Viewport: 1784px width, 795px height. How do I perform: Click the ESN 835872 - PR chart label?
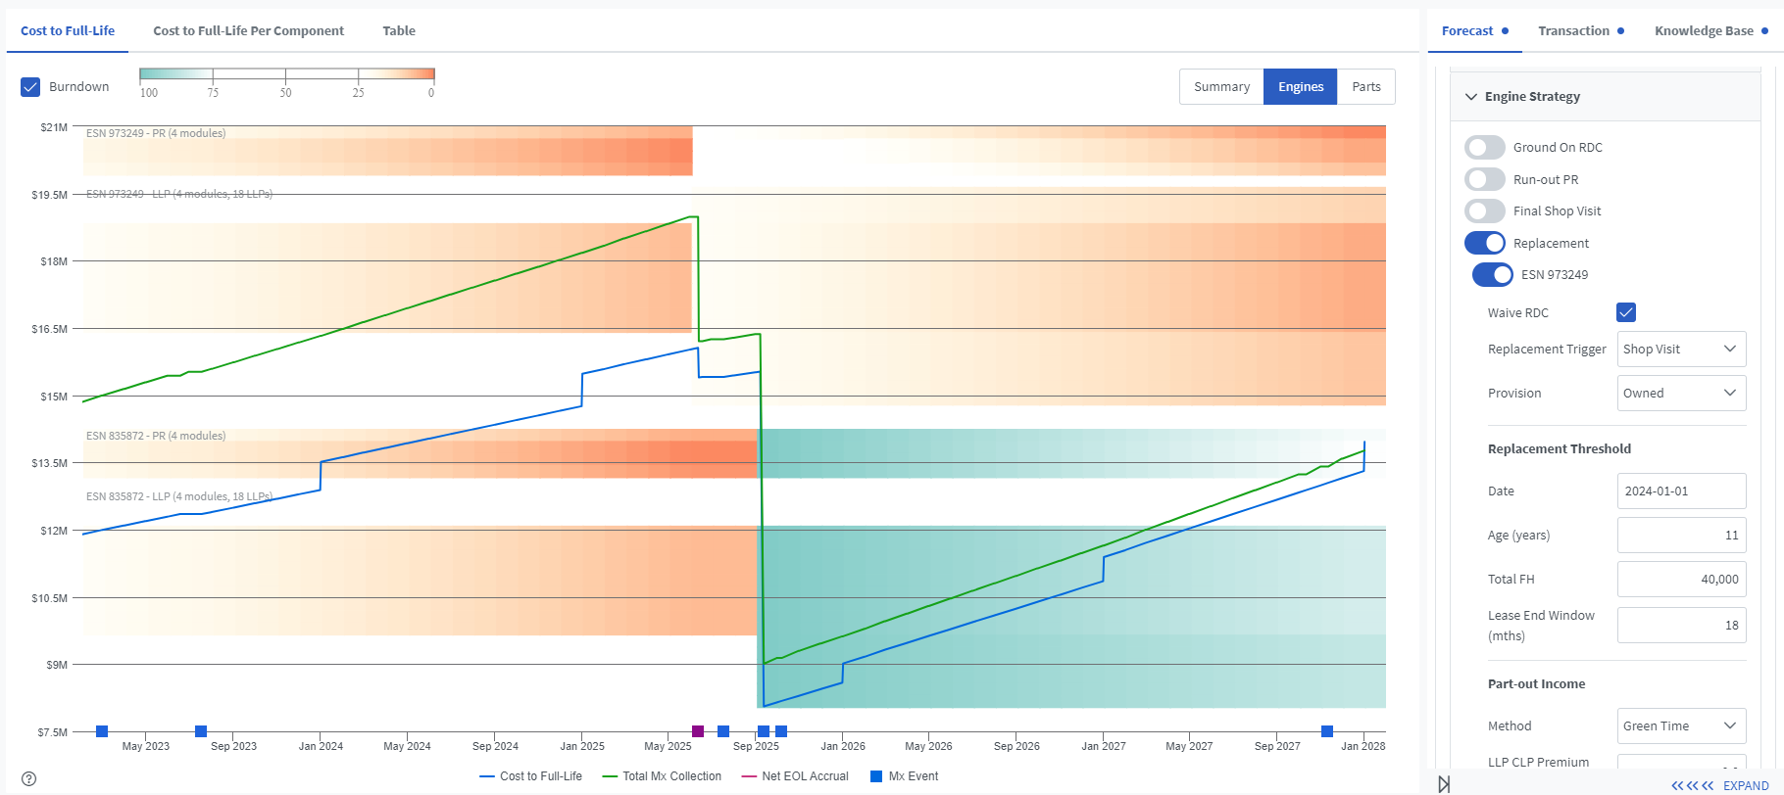tap(156, 436)
